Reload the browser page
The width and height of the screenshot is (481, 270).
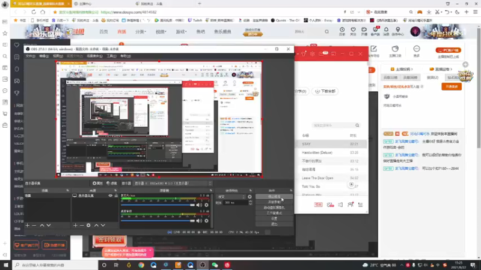(34, 12)
